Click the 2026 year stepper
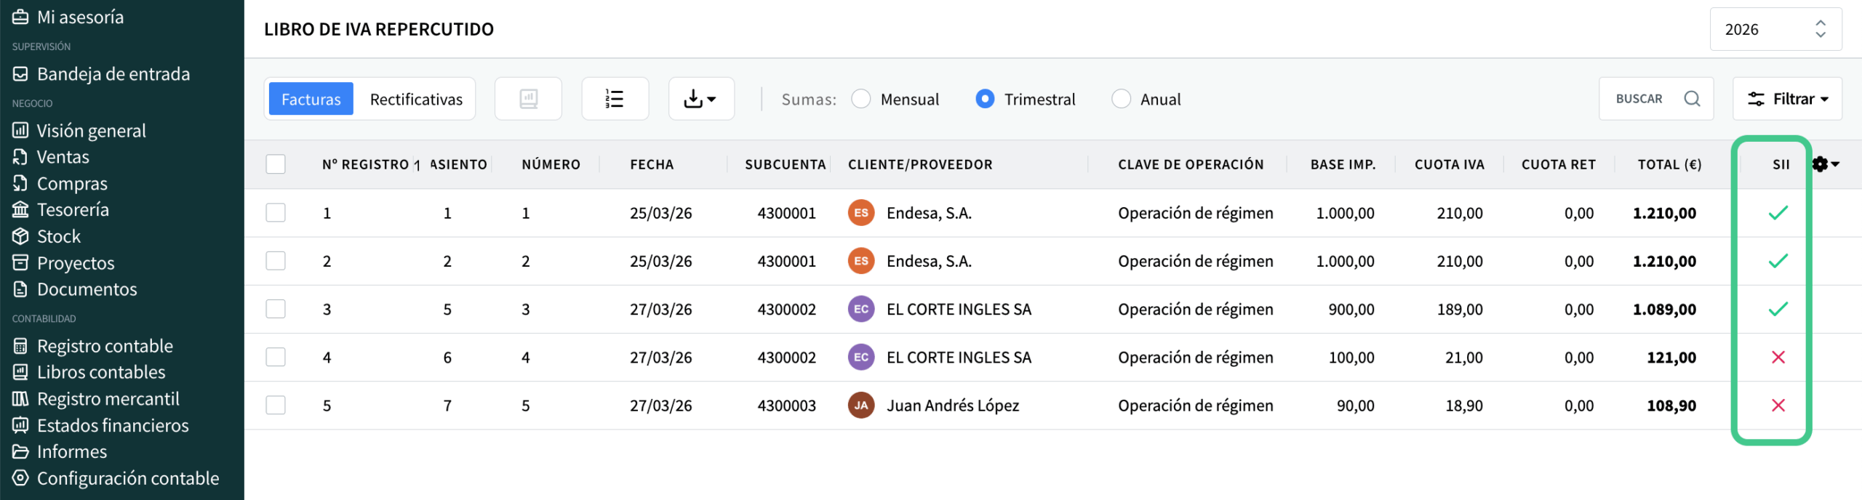Viewport: 1862px width, 500px height. (x=1820, y=29)
